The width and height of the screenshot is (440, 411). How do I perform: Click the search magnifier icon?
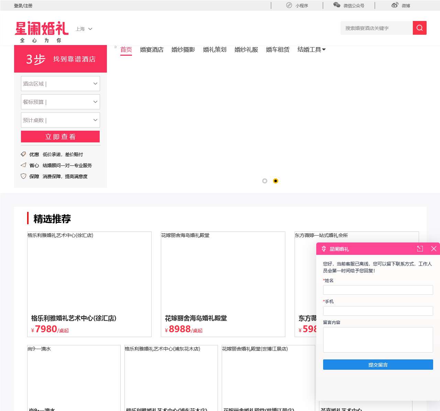419,28
